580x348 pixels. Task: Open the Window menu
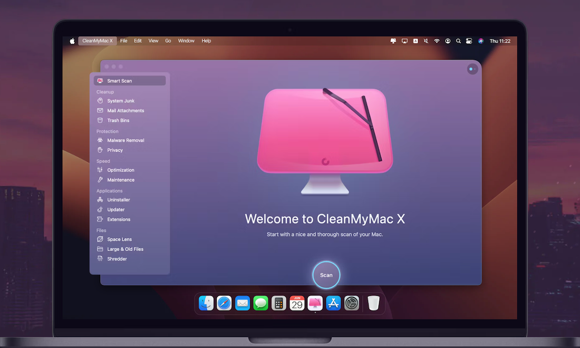(186, 41)
